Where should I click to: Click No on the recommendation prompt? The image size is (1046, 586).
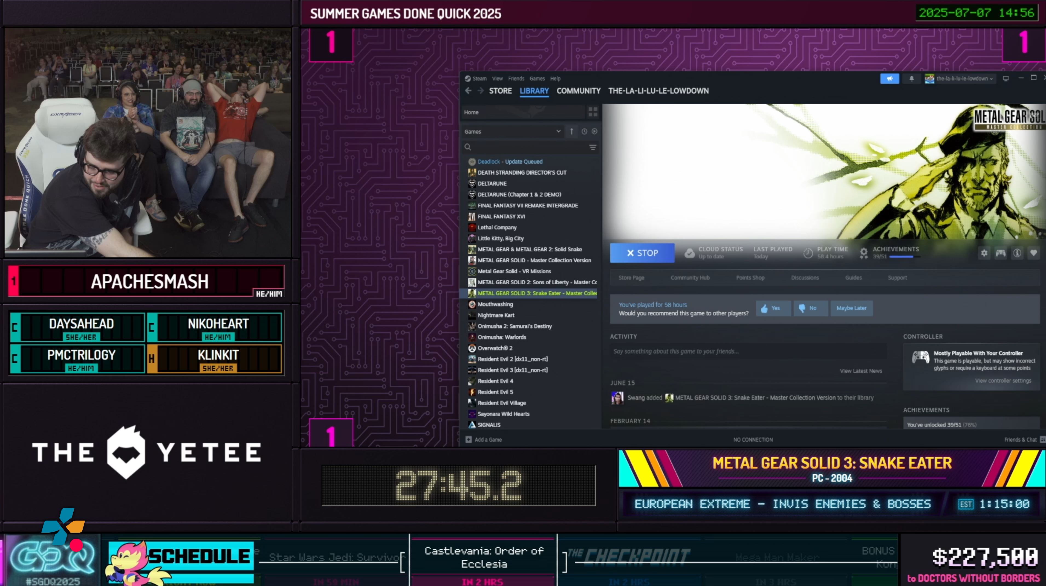pos(810,308)
